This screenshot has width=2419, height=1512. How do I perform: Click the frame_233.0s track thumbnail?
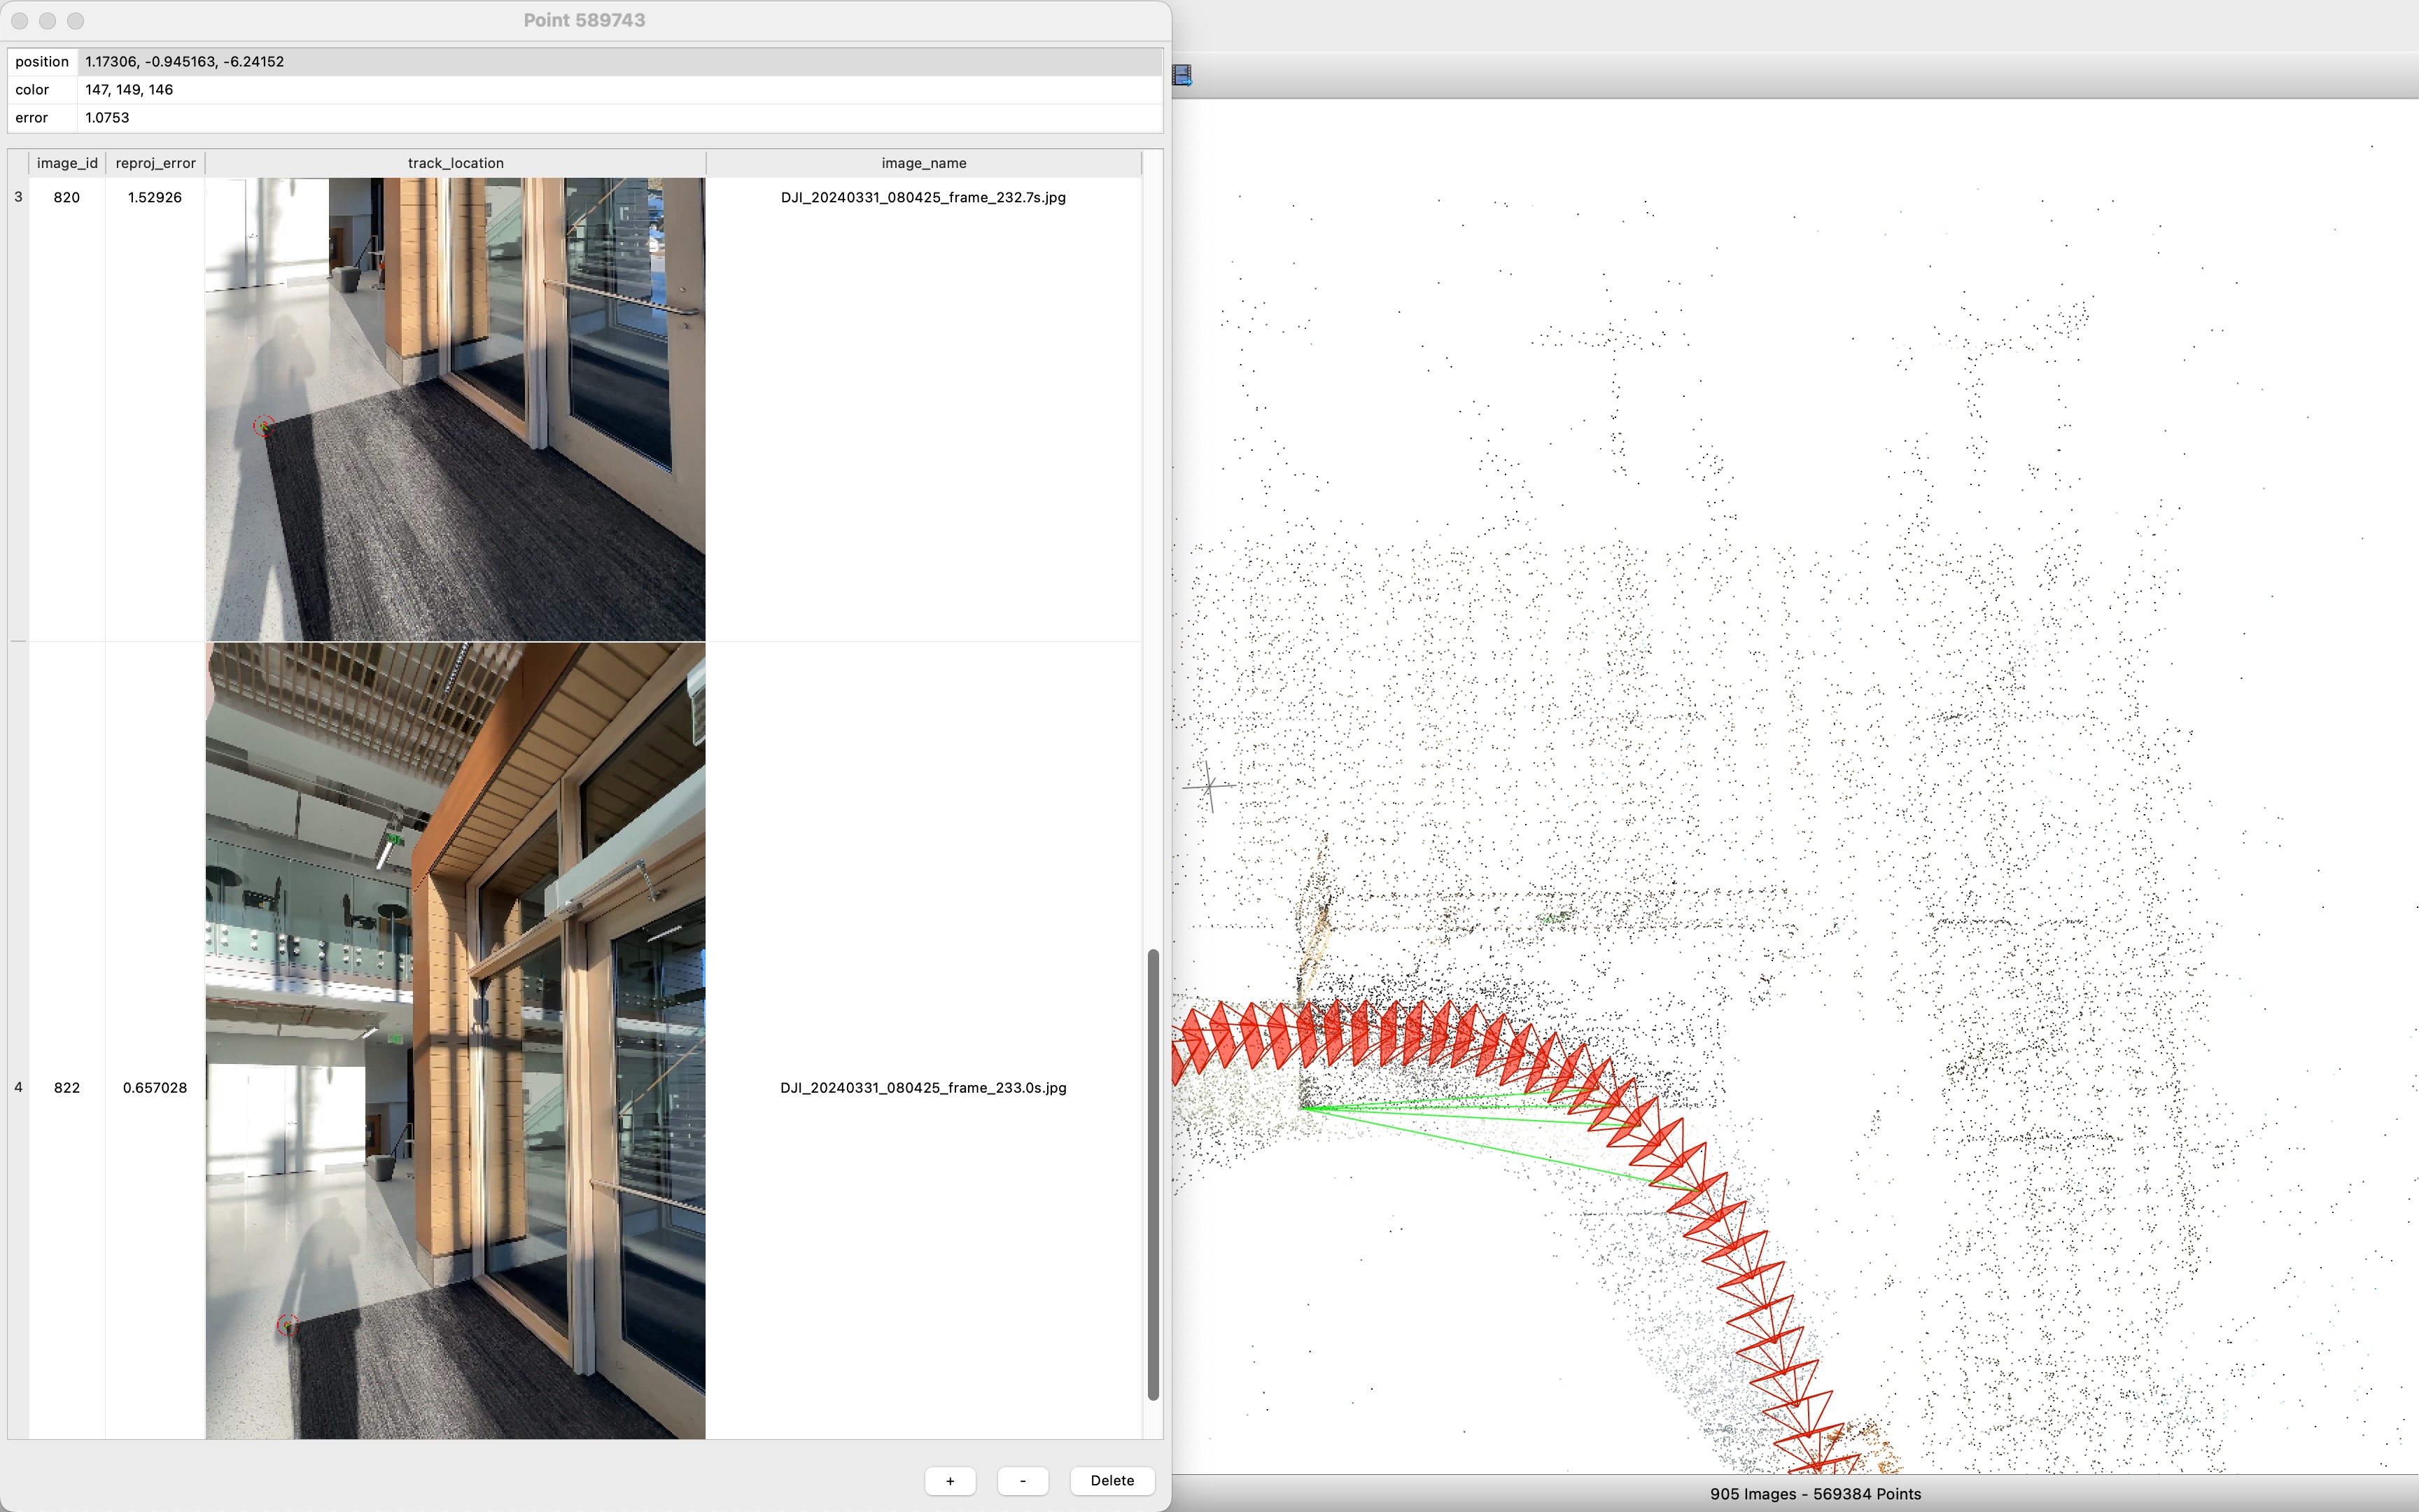455,1040
